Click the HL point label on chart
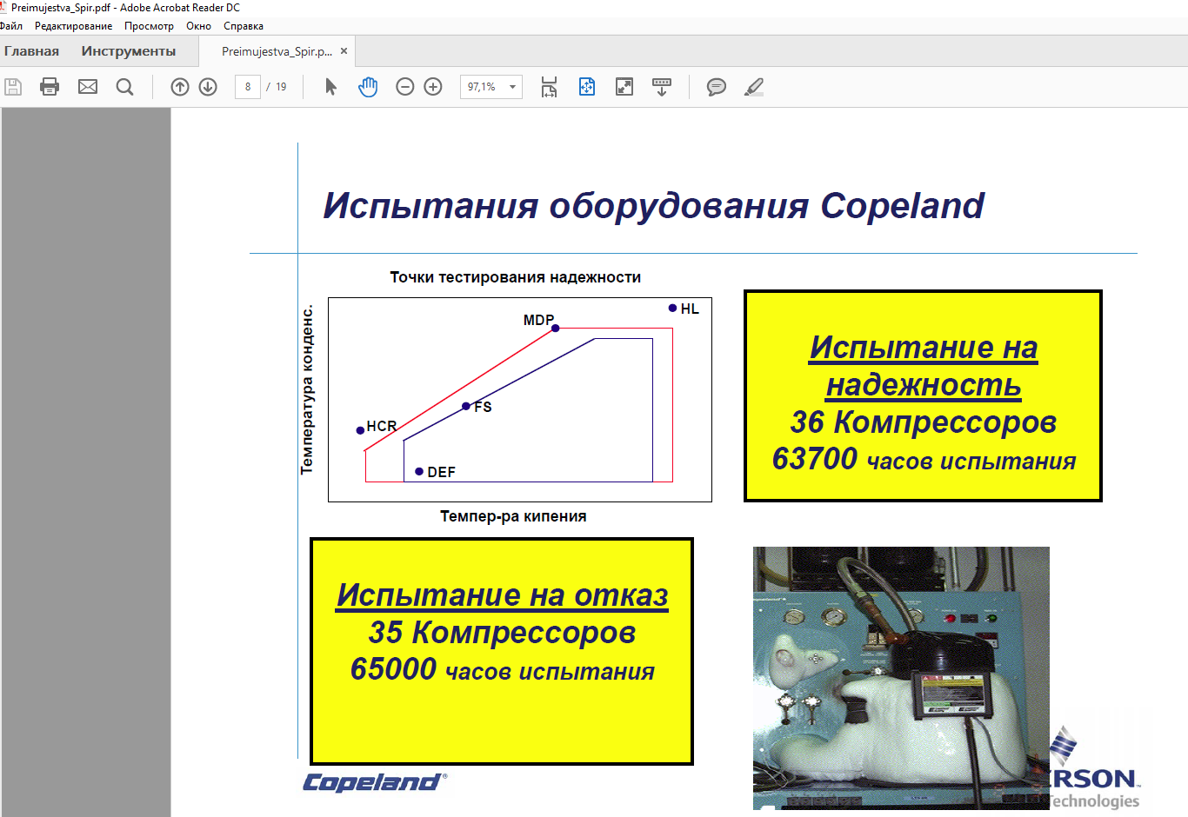Screen dimensions: 1188x817 coord(690,309)
